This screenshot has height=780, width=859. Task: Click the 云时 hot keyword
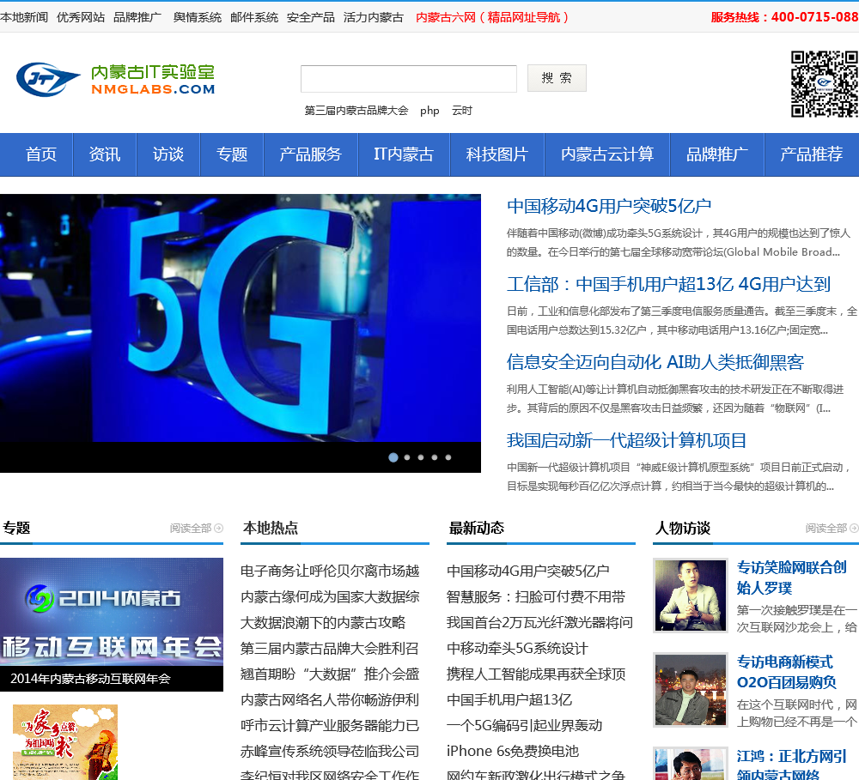coord(462,111)
